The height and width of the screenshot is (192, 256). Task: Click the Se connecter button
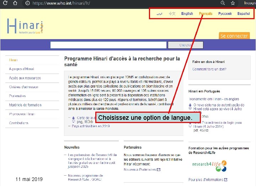(x=234, y=36)
